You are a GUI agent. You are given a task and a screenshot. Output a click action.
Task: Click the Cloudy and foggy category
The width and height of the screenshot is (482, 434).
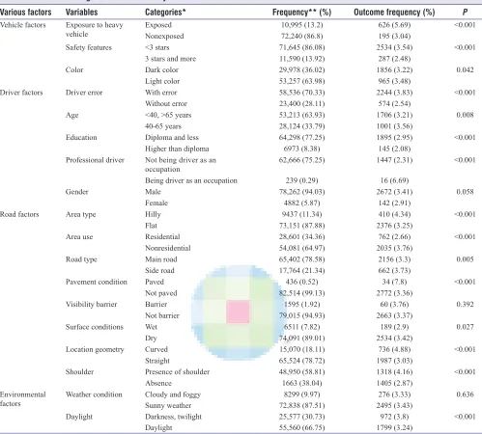(x=173, y=394)
